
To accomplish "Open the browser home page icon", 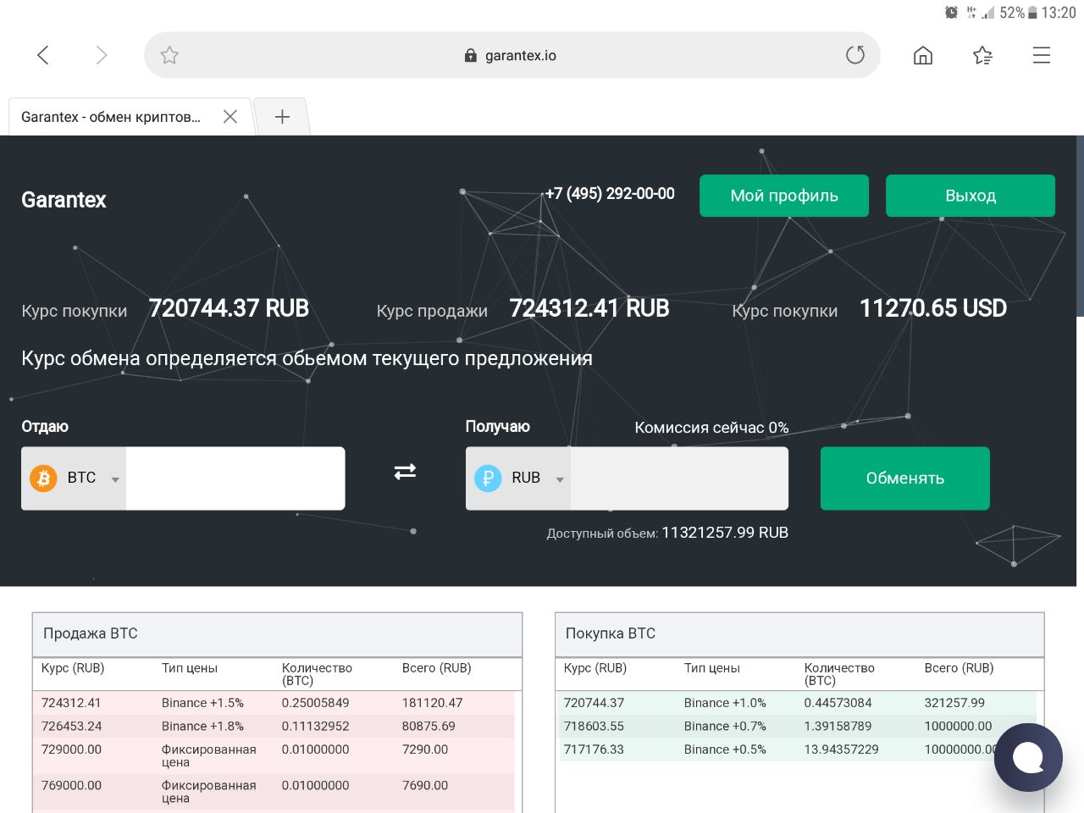I will (x=923, y=55).
